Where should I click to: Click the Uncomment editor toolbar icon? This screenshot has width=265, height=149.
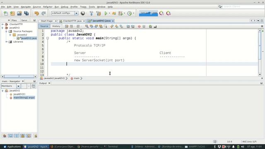coord(155,26)
